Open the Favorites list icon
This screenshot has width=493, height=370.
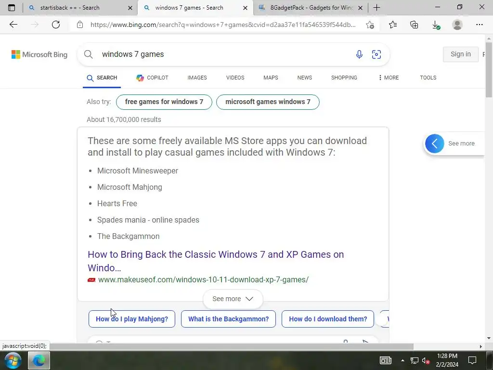(x=393, y=25)
